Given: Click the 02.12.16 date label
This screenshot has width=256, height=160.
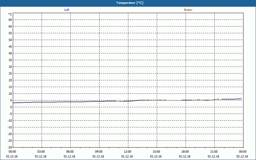Looking at the screenshot, I should click(x=242, y=156).
